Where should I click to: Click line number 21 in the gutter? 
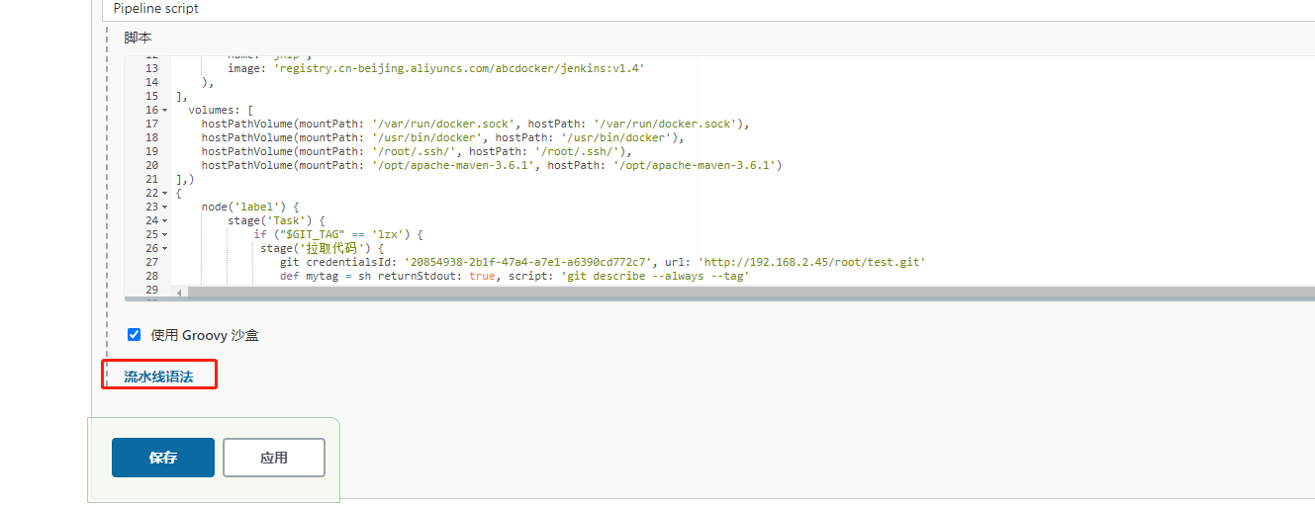pyautogui.click(x=151, y=179)
